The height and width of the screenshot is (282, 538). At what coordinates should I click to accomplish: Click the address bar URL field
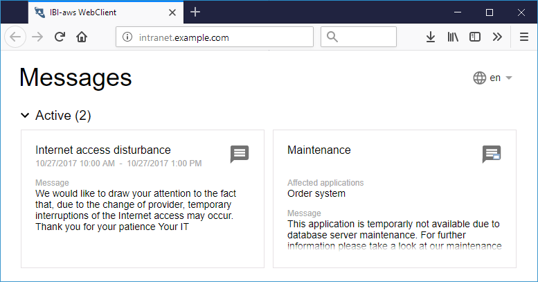[222, 38]
